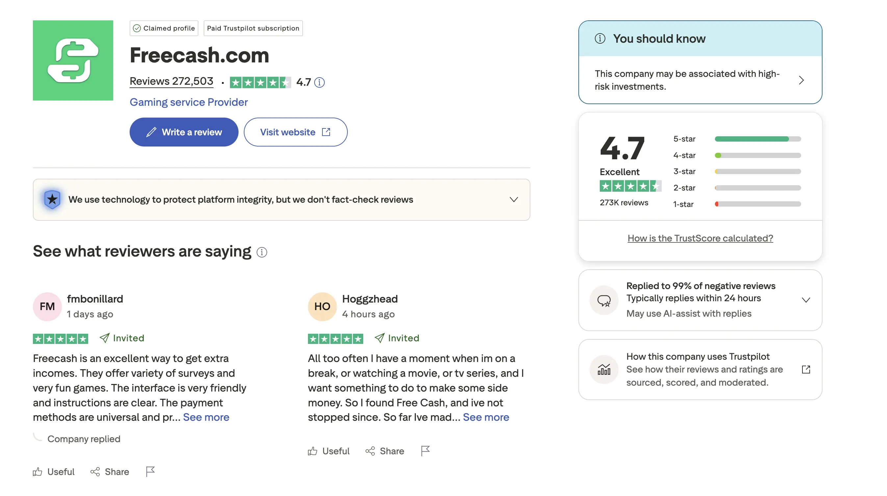Screen dimensions: 887x496
Task: Click the info icon in the "You should know" banner
Action: (x=600, y=38)
